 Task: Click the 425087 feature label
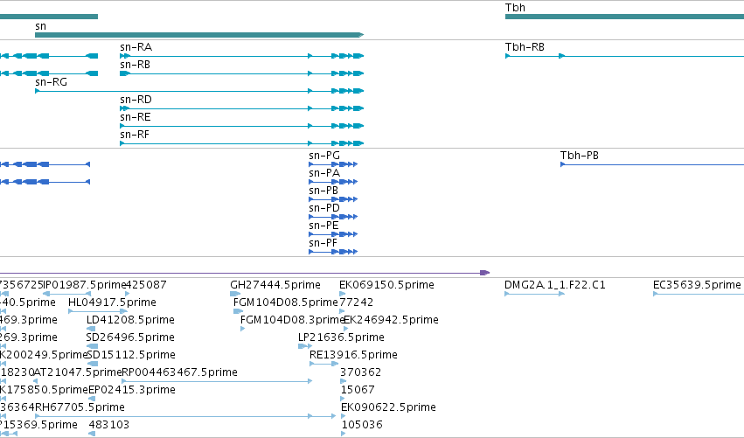pyautogui.click(x=146, y=285)
